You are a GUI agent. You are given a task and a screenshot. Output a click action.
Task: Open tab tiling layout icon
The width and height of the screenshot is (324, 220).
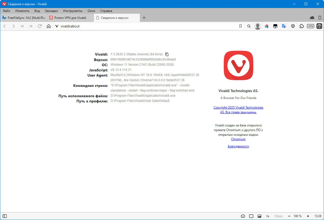point(251,216)
